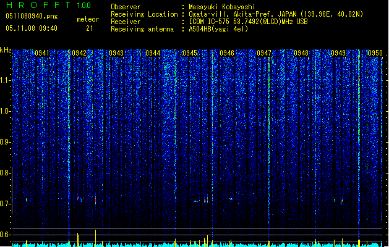Click the 0944 time marker
Image resolution: width=389 pixels, height=247 pixels.
tap(153, 53)
